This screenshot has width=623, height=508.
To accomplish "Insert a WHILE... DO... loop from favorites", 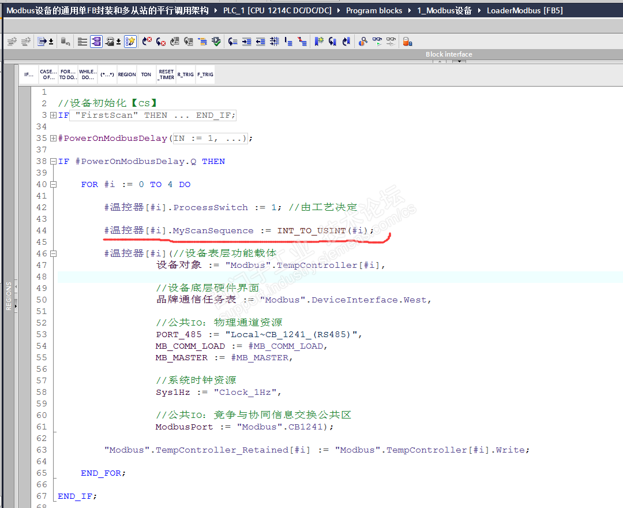I will [88, 74].
